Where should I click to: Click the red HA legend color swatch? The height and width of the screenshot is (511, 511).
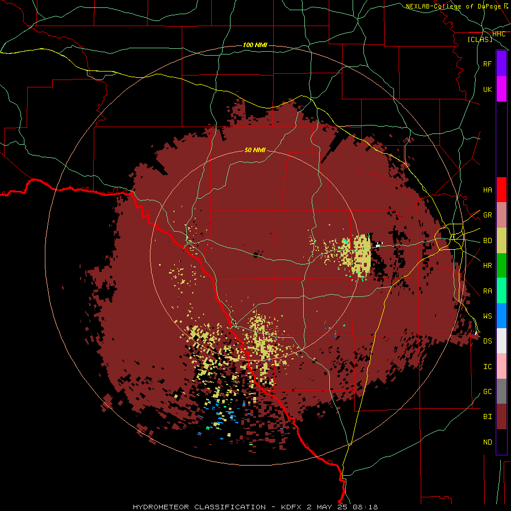pos(501,190)
